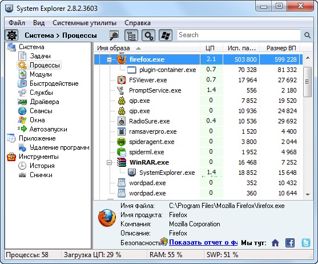Click the Mozilla Corporation company value
The height and width of the screenshot is (264, 318).
coord(195,224)
